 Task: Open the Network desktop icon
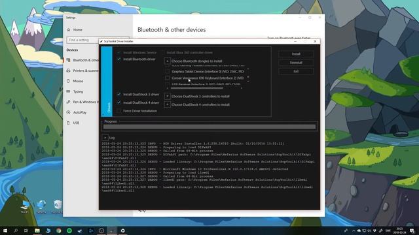pos(41,207)
